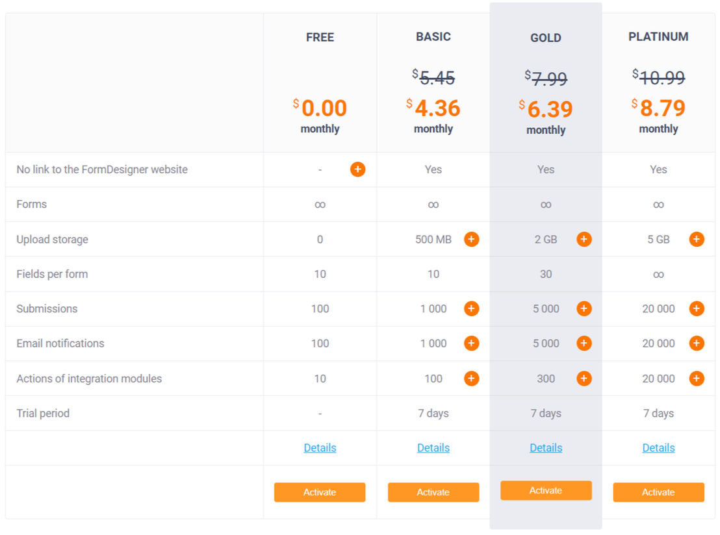Click plus icon beside Gold 2 GB storage
Viewport: 720px width, 535px height.
click(x=584, y=239)
